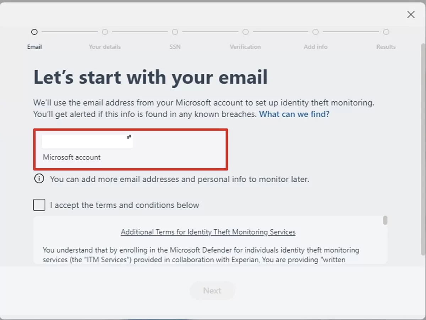The height and width of the screenshot is (320, 426).
Task: Click the Add info step label
Action: point(316,47)
